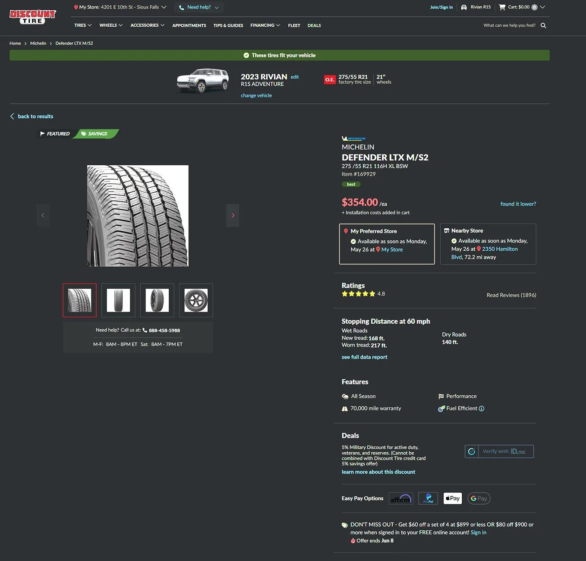Open the 2350 Hamilton Blvd store link
Viewport: 586px width, 561px height.
pyautogui.click(x=484, y=253)
